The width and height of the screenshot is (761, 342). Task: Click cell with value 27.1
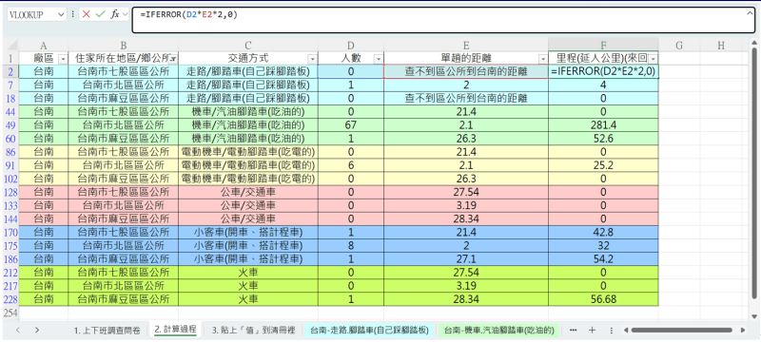pos(466,258)
